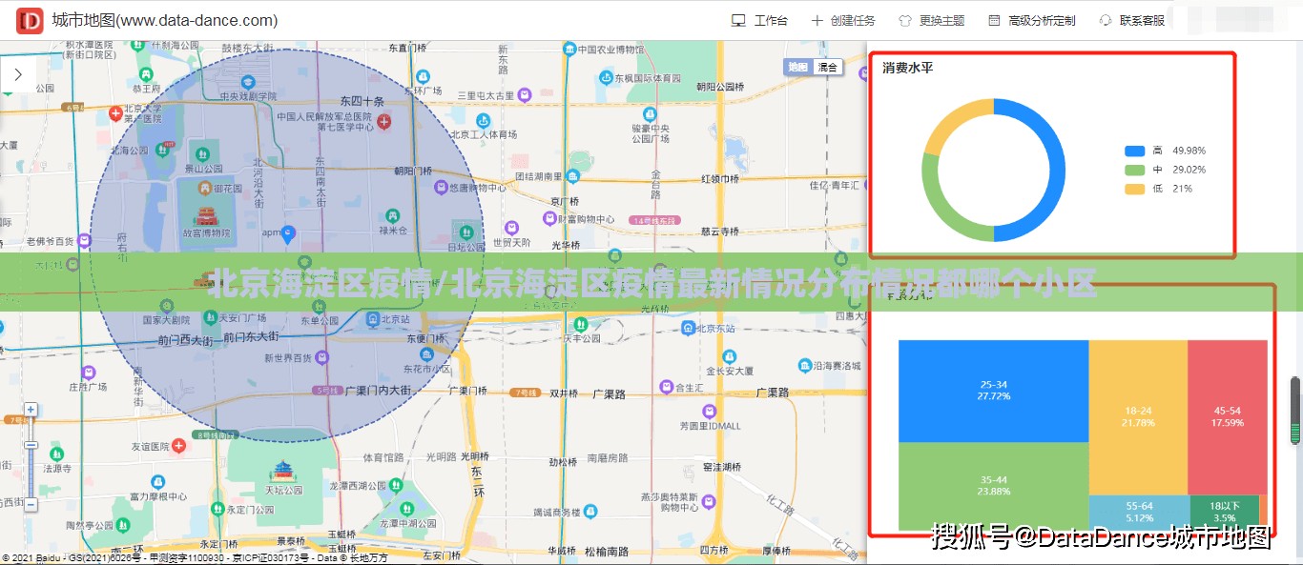Click the 东四十条 station label
Screen dimensions: 1303x565
coord(362,101)
